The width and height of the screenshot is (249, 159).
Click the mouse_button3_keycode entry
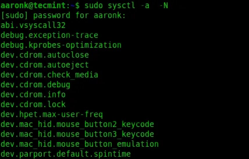click(x=77, y=134)
